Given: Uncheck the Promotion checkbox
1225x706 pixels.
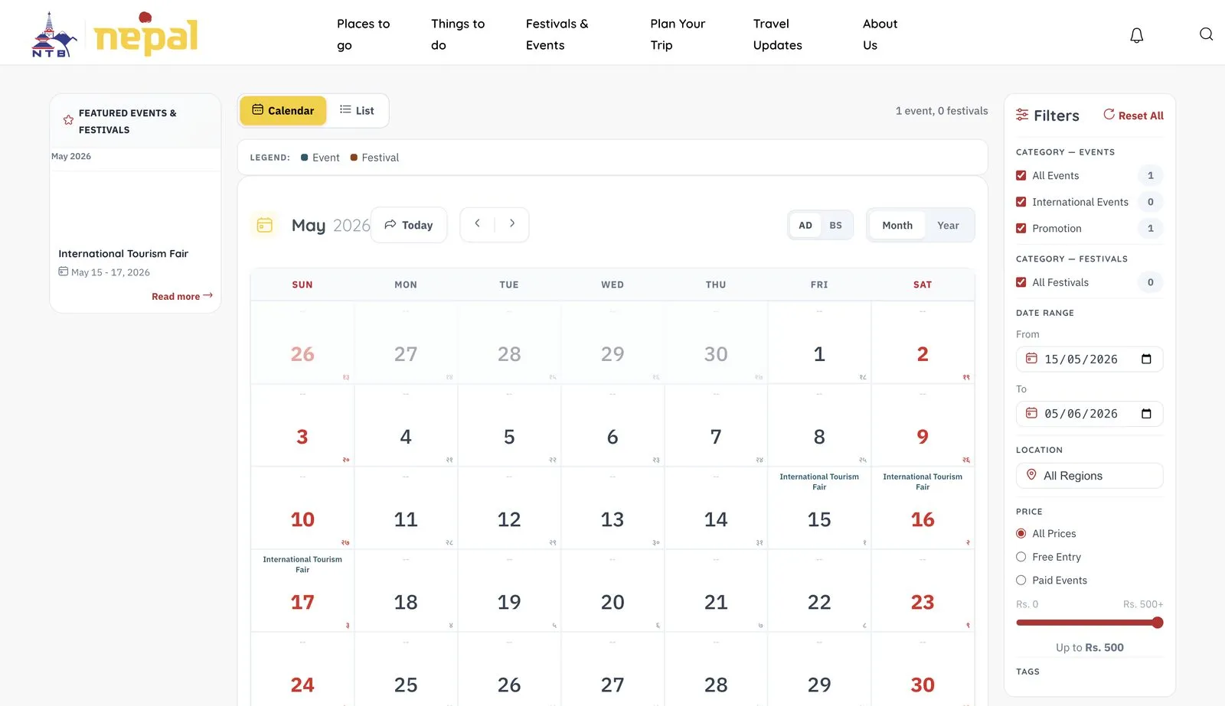Looking at the screenshot, I should [1021, 228].
